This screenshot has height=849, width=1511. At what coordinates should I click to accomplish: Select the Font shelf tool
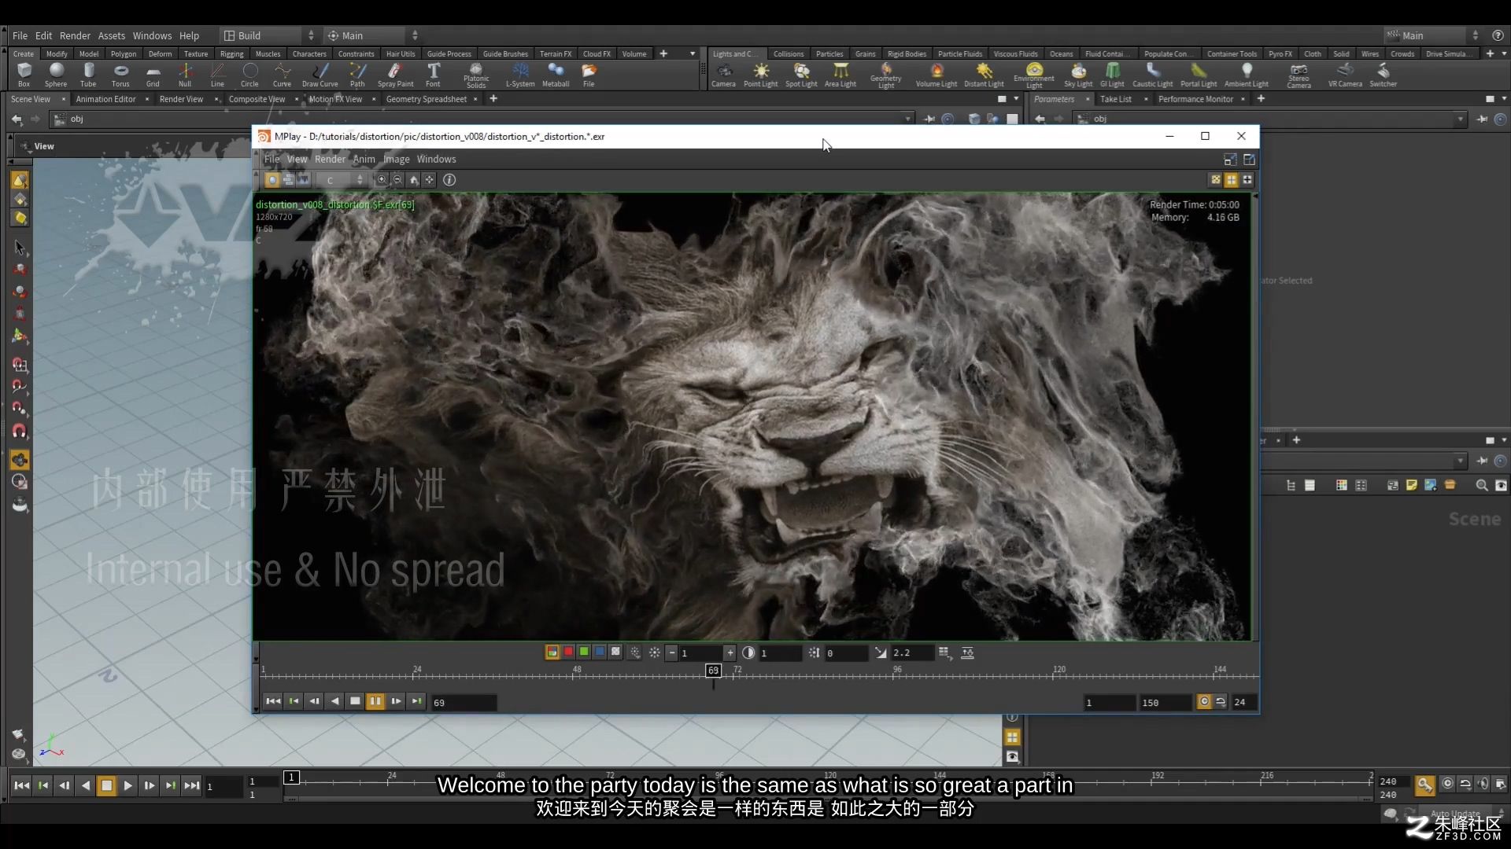tap(433, 75)
